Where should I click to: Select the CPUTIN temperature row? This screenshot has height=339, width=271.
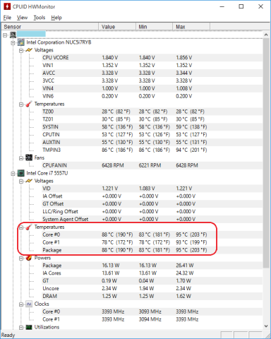tap(152, 134)
